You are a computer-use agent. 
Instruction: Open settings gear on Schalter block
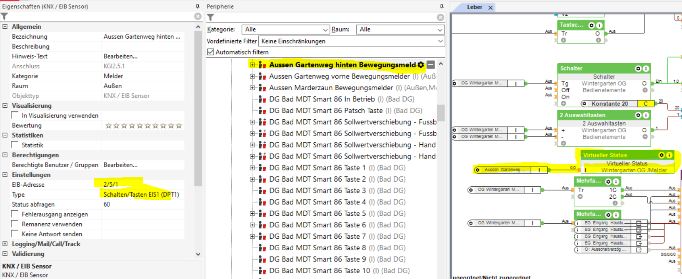[x=638, y=69]
